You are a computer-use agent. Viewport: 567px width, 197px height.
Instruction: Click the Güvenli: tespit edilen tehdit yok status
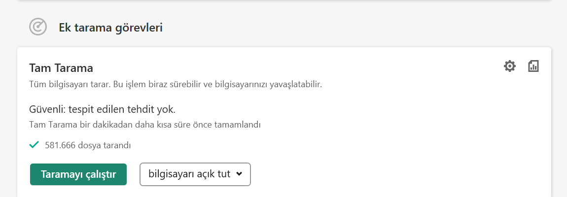pos(103,108)
